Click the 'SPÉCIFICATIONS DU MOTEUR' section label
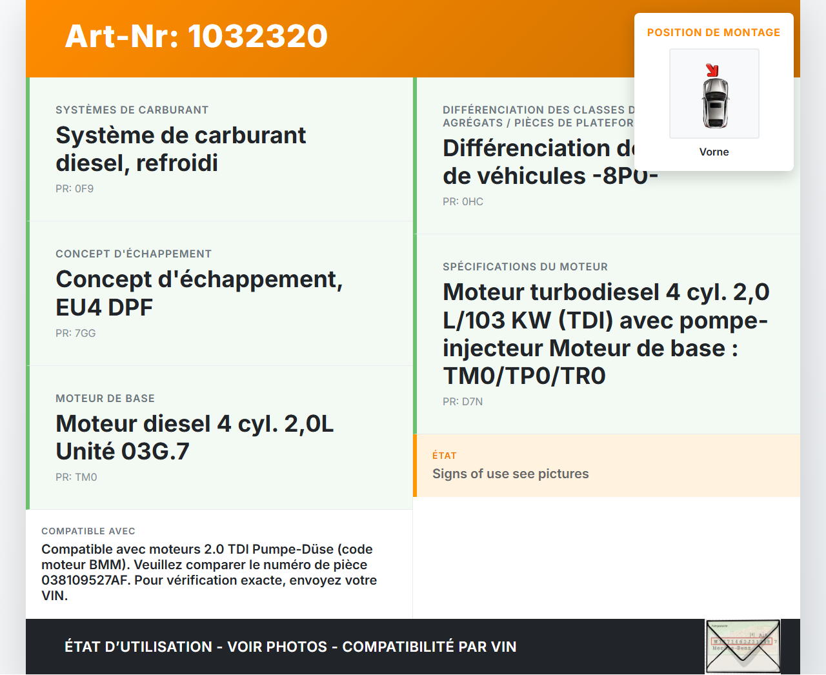 coord(525,267)
